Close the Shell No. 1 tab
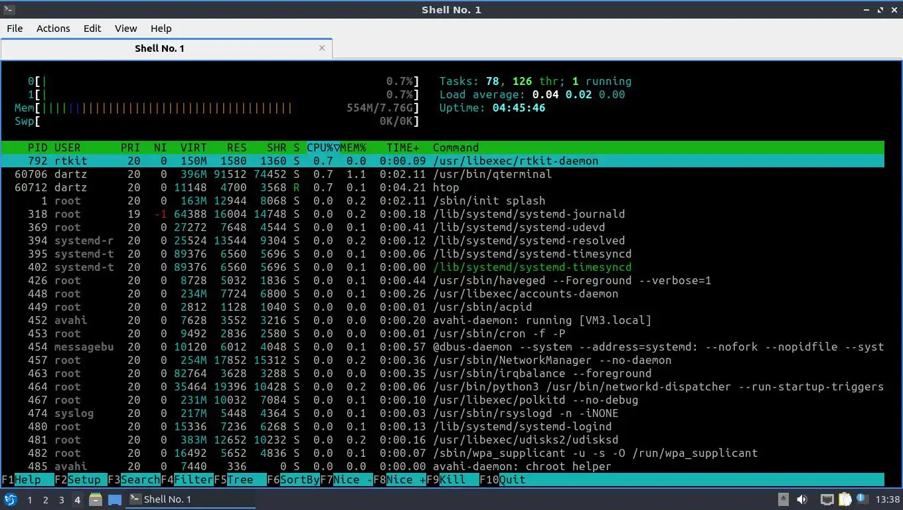 coord(322,48)
